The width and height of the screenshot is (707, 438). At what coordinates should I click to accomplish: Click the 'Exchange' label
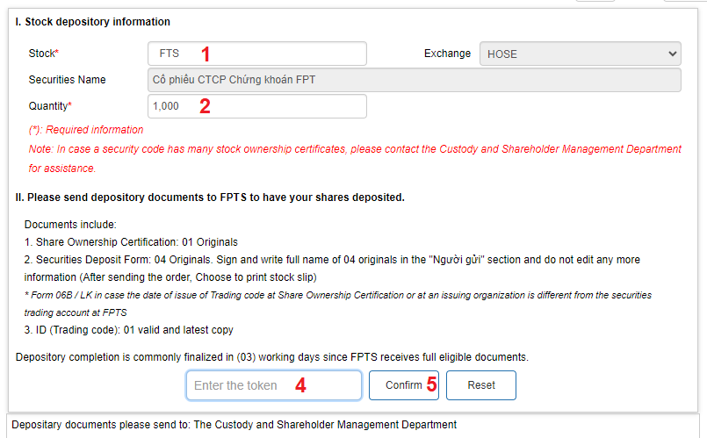click(447, 54)
